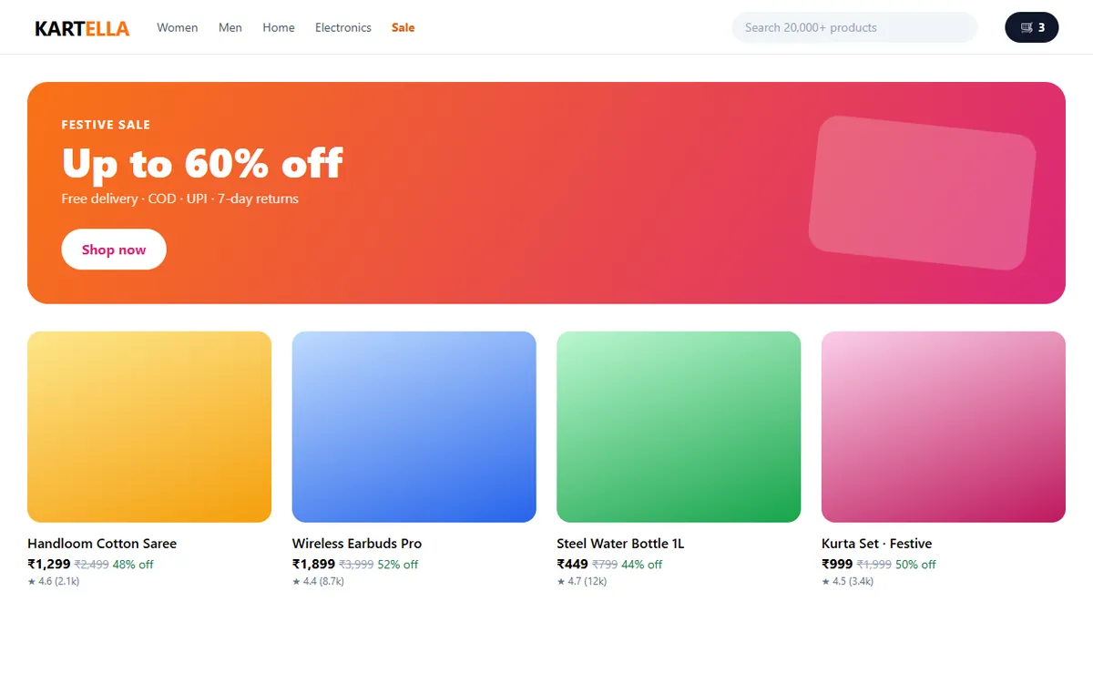
Task: Open the Kurta Set Festive image
Action: click(x=944, y=427)
